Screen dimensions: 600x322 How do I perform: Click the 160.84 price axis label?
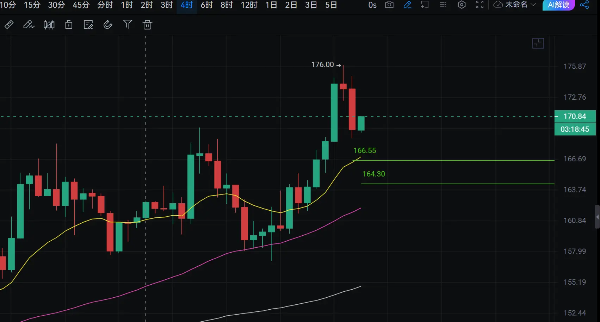(575, 221)
